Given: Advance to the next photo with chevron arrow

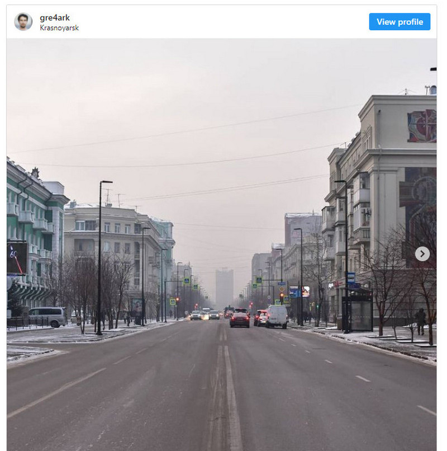Looking at the screenshot, I should pos(422,253).
